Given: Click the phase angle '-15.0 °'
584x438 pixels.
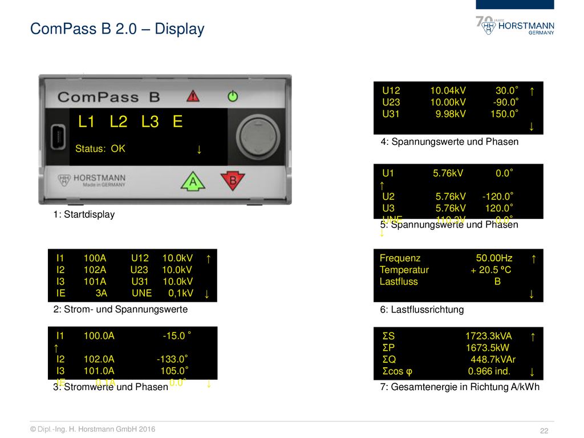Looking at the screenshot, I should click(177, 335).
